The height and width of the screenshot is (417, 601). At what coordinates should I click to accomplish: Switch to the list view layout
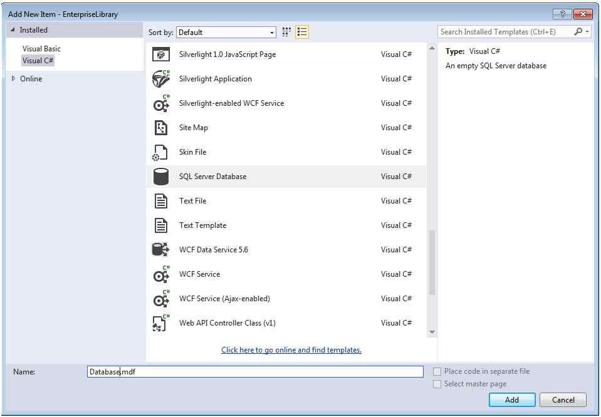pos(301,32)
